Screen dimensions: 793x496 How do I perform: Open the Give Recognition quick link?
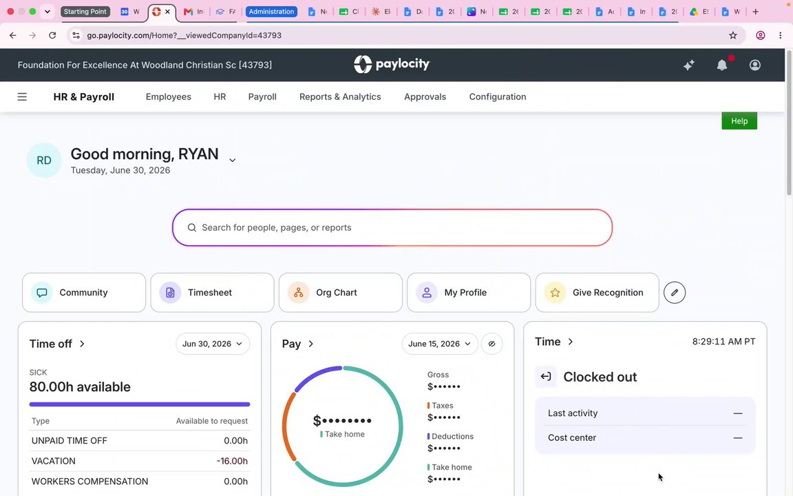(598, 293)
